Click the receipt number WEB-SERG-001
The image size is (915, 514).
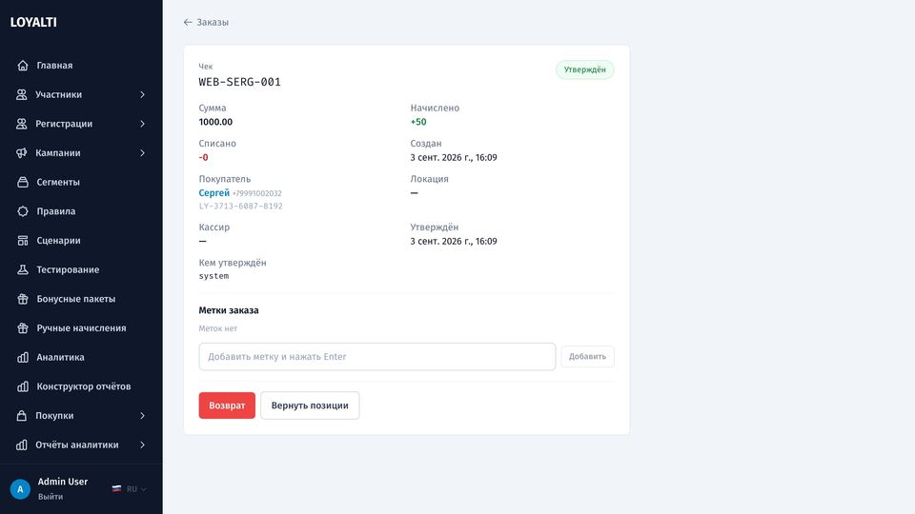(240, 82)
